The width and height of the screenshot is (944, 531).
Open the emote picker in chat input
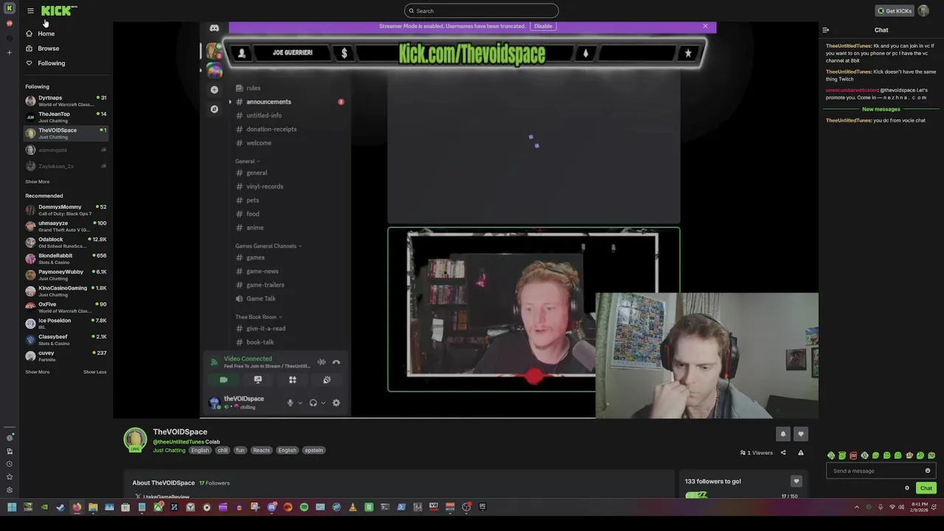[928, 471]
